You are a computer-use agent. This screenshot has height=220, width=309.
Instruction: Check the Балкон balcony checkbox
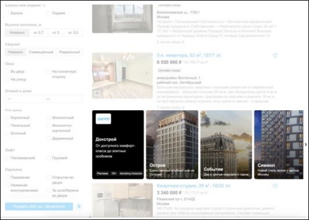click(x=8, y=13)
